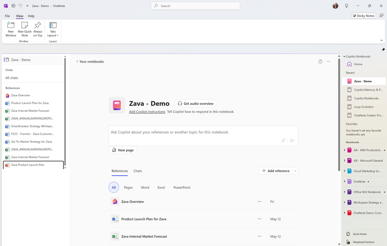Select the Zava - Demo recent notebook

[x=364, y=81]
